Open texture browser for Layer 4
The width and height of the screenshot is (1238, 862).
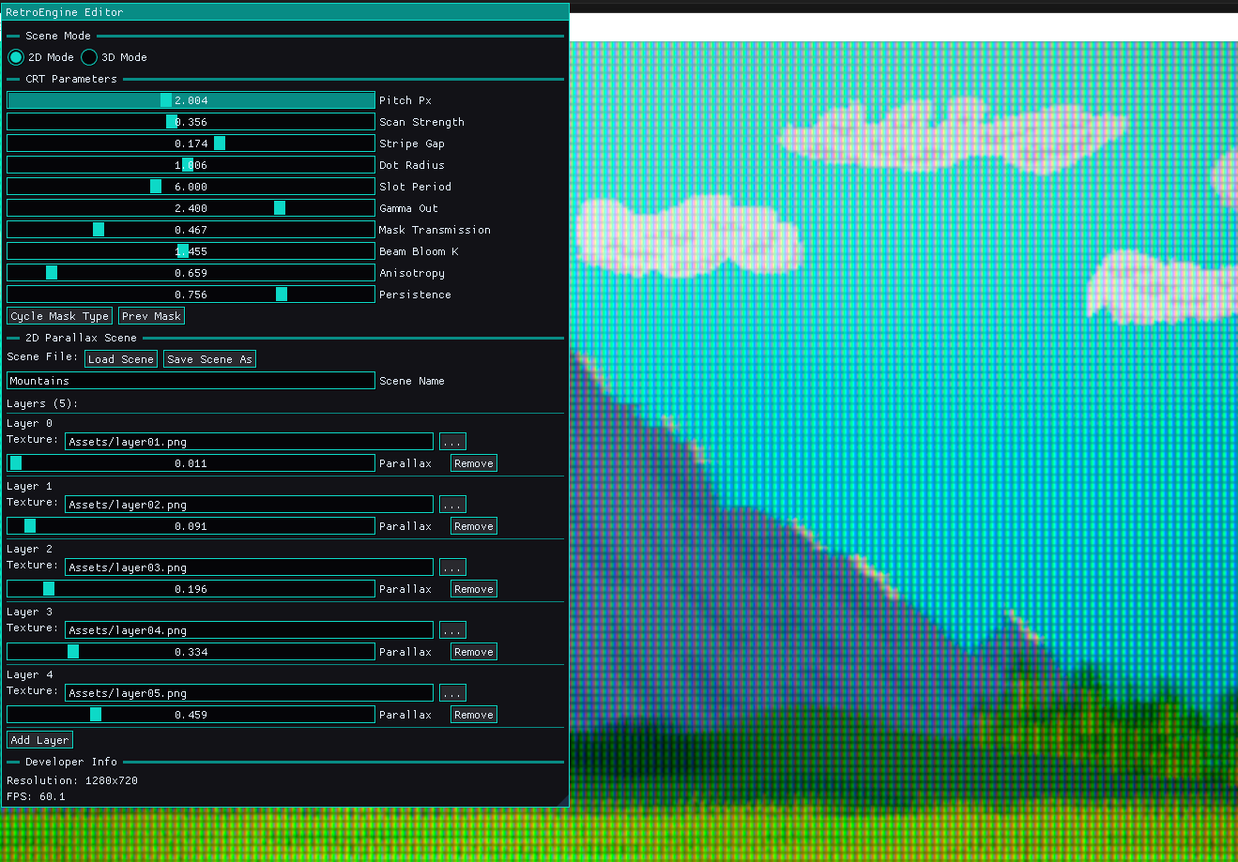451,692
